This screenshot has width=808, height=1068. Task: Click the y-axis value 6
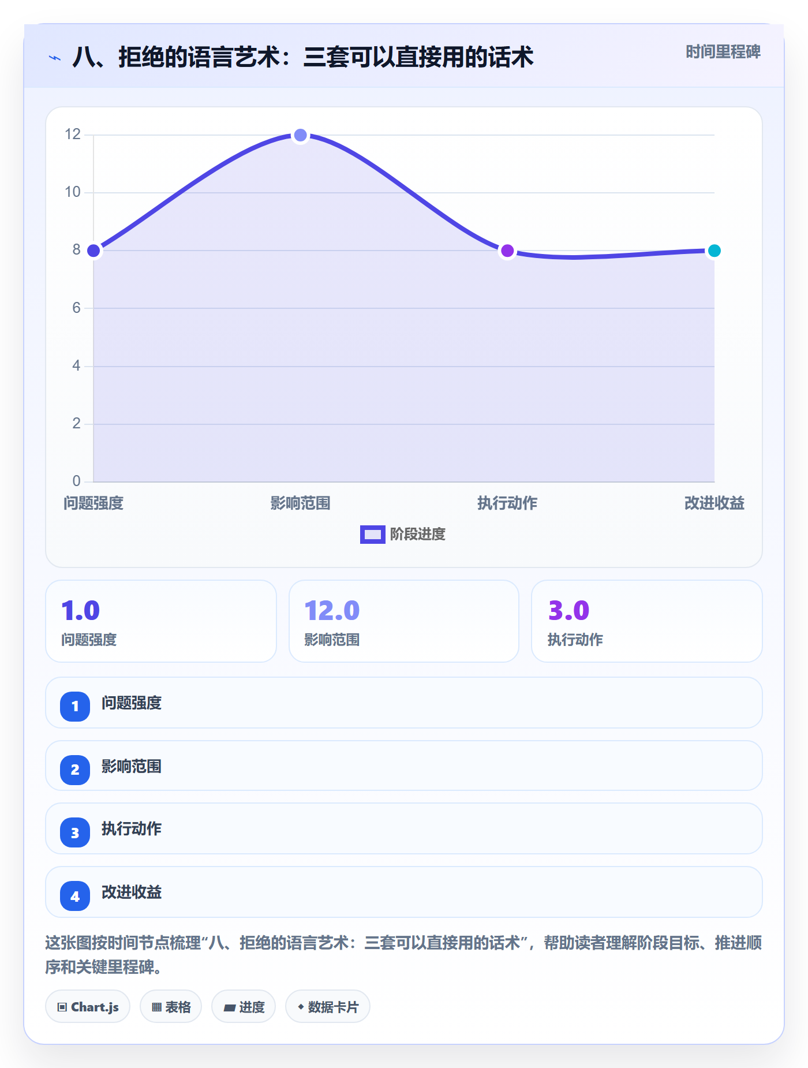76,308
